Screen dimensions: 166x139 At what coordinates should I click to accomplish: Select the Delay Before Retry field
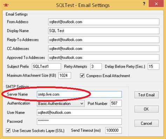153,66
